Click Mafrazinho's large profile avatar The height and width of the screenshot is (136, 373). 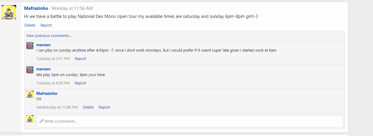tap(9, 12)
